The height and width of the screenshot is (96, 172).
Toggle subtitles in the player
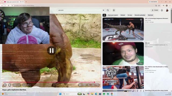[85, 85]
